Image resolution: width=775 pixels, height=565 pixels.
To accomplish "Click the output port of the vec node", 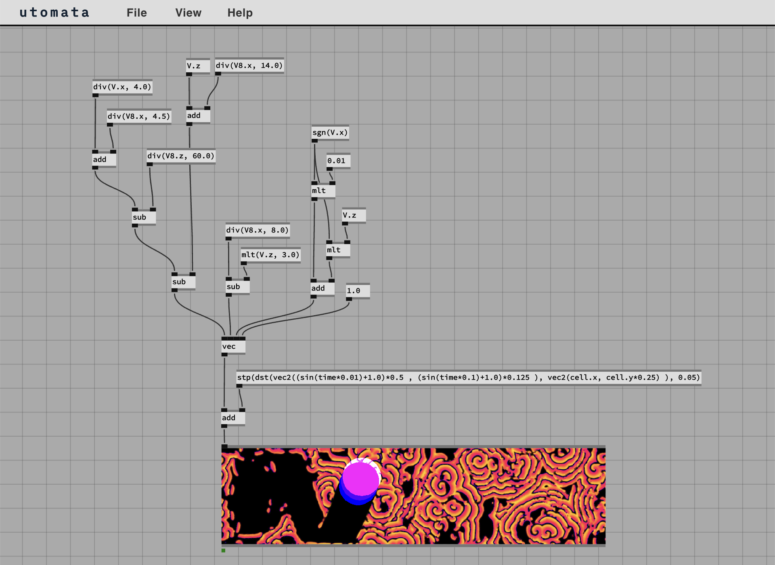I will (224, 355).
